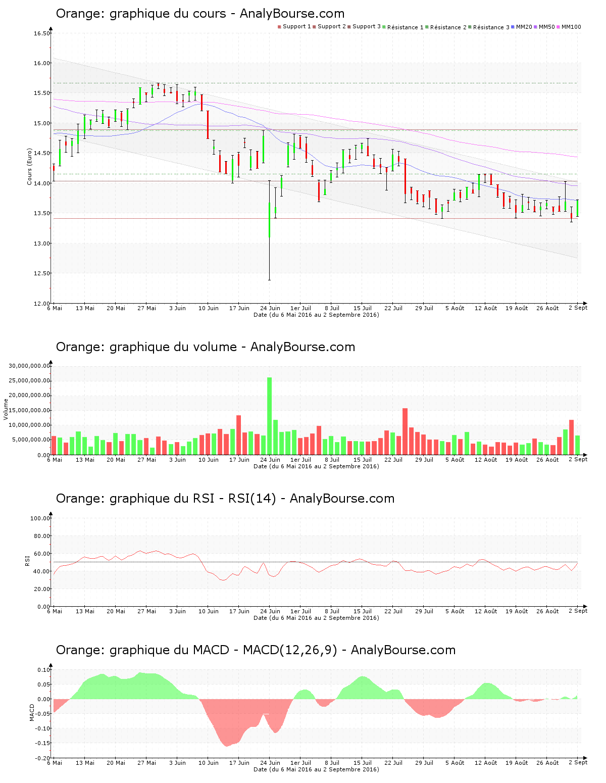The height and width of the screenshot is (783, 606).
Task: Click the title 'Orange: graphique du RSI - RSI(14)'
Action: point(166,499)
